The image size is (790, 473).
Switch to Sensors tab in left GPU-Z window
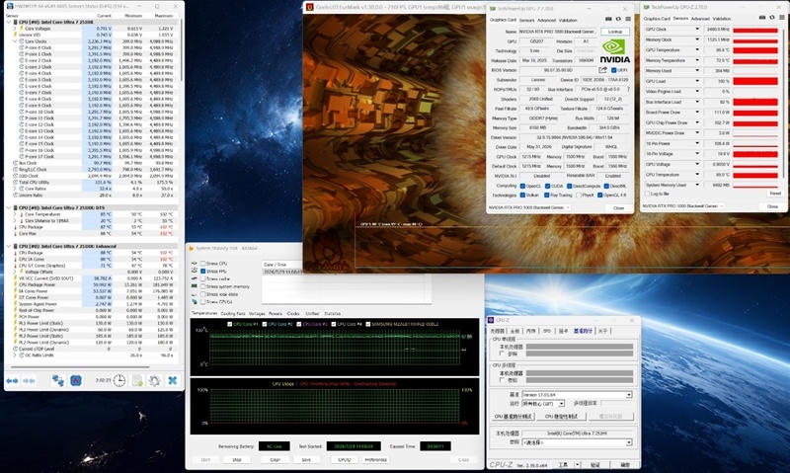(527, 20)
